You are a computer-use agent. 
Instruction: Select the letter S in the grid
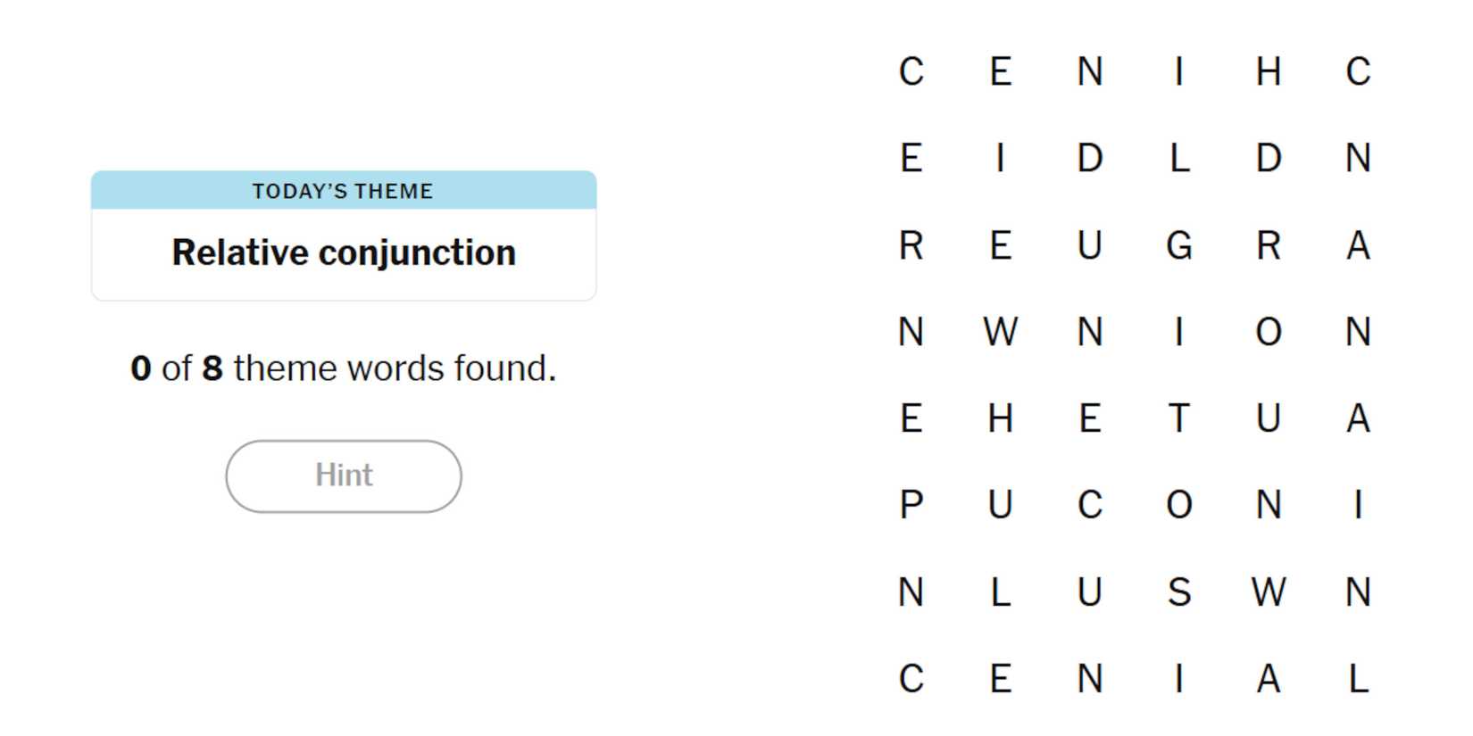[1179, 591]
